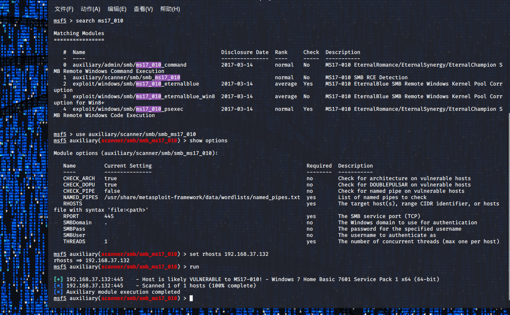Click the green [+] status marker

58,279
